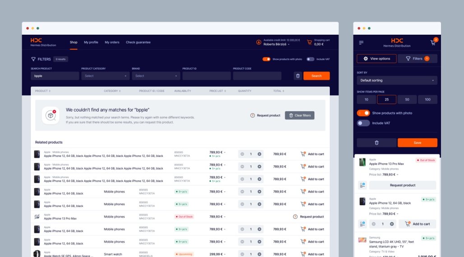Expand the Brand select dropdown
The height and width of the screenshot is (257, 464).
tap(156, 76)
